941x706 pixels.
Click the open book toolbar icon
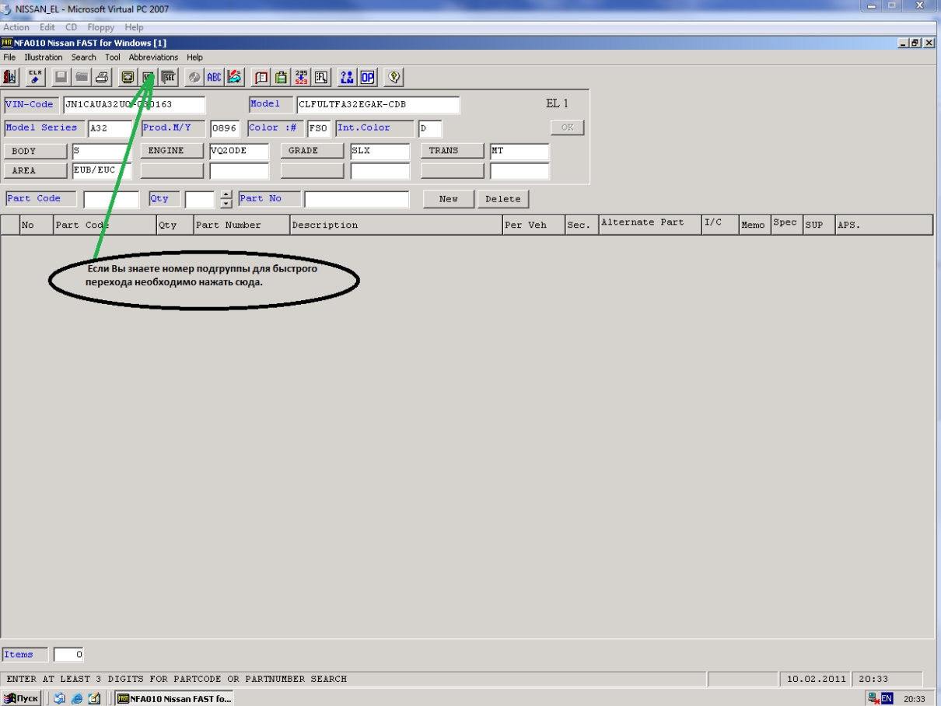point(261,77)
